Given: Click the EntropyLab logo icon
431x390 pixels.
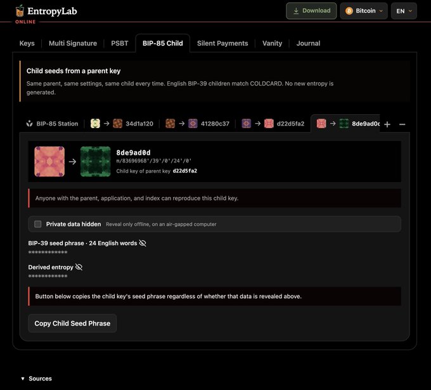Looking at the screenshot, I should point(20,11).
